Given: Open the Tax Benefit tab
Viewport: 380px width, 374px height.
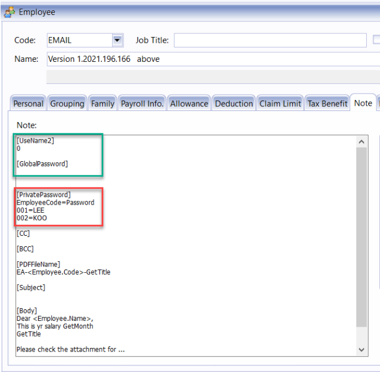Looking at the screenshot, I should click(327, 103).
